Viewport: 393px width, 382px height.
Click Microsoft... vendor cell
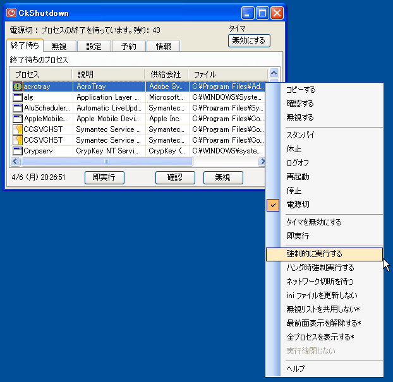pyautogui.click(x=167, y=97)
